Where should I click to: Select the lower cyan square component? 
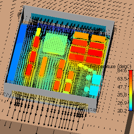pyautogui.click(x=94, y=90)
